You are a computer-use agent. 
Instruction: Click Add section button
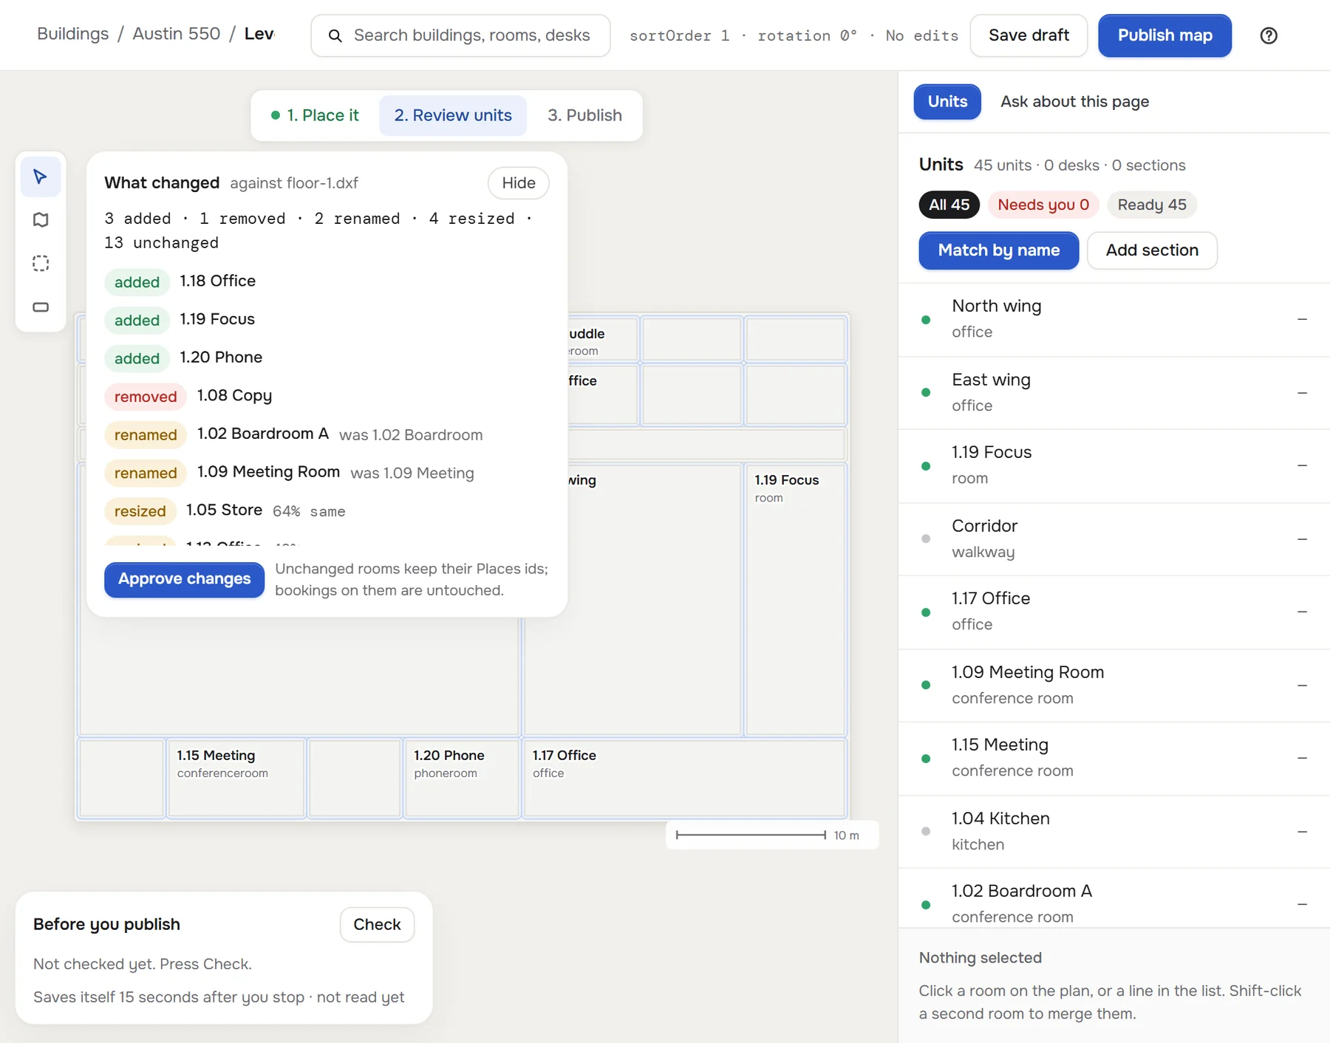[1152, 250]
